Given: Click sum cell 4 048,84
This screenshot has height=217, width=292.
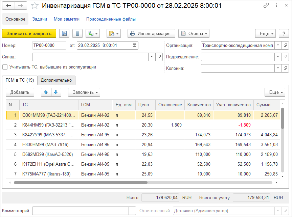Looking at the screenshot, I should (267, 135).
